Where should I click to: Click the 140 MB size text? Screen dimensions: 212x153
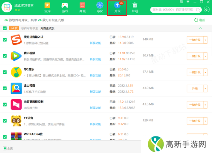[x=148, y=39]
